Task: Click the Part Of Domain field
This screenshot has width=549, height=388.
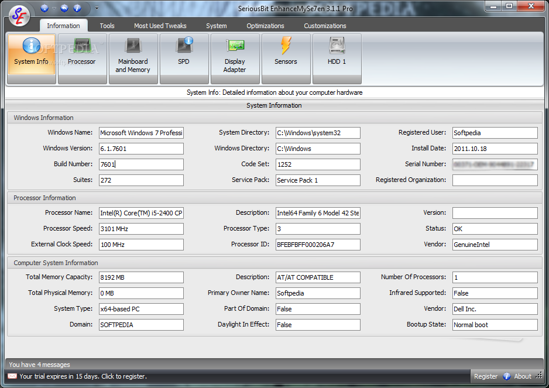Action: [318, 309]
